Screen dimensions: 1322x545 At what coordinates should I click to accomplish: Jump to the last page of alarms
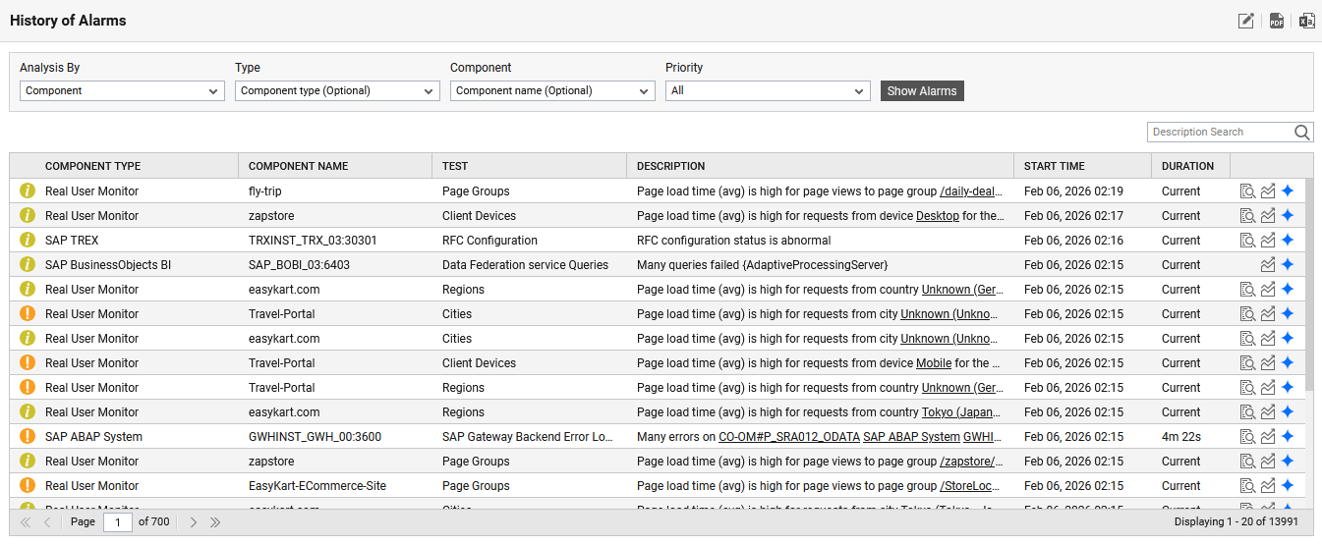[215, 522]
